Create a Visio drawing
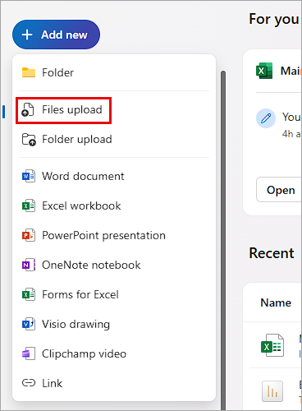 (114, 324)
